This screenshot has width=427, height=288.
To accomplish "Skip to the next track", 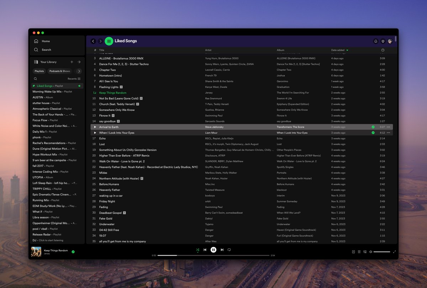I will tap(222, 250).
